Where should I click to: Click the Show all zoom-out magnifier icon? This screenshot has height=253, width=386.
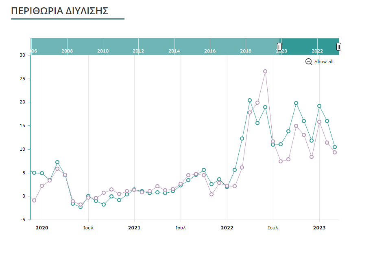[x=309, y=62]
